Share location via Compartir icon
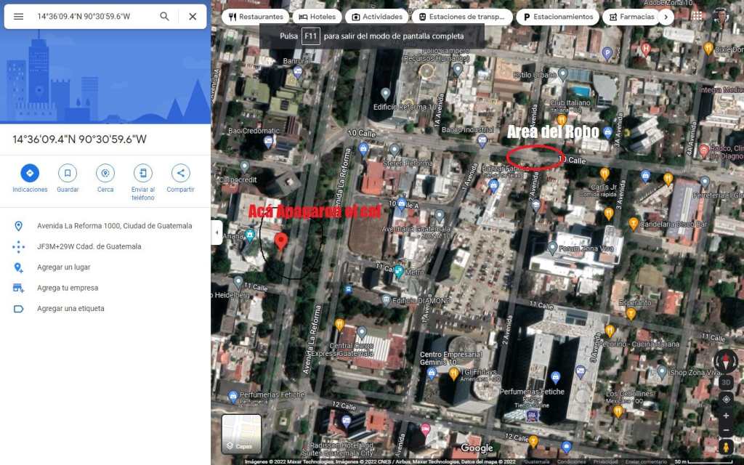This screenshot has width=744, height=465. (180, 174)
